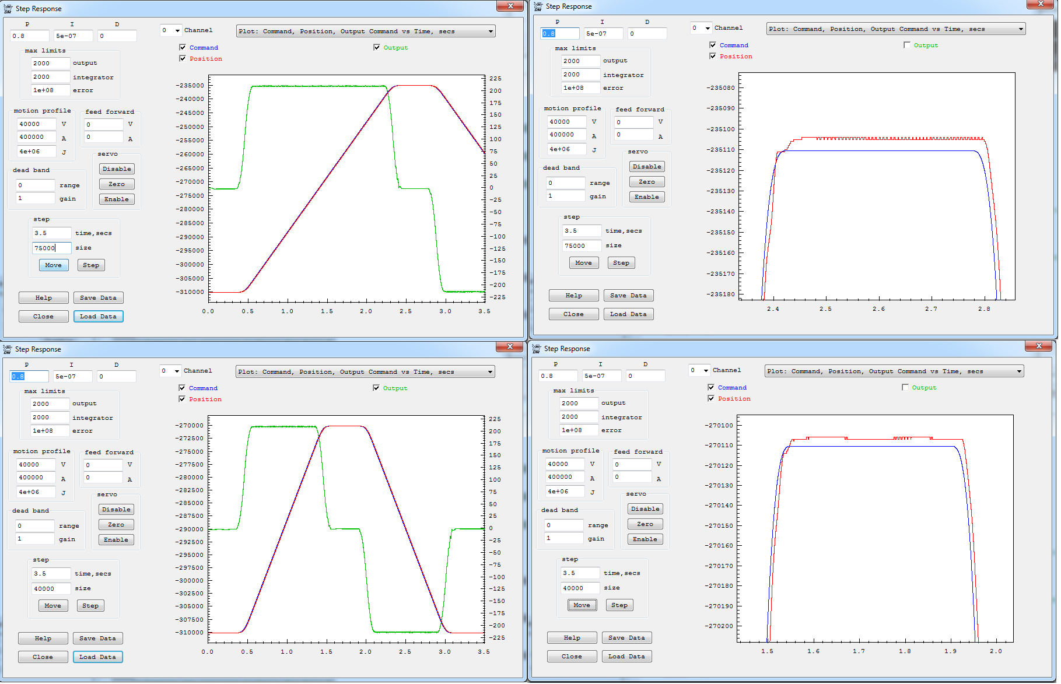Open Help in the bottom-right window
The width and height of the screenshot is (1061, 684).
(x=572, y=638)
